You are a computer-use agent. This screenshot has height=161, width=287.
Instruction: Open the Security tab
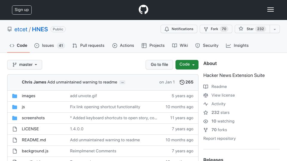point(207,45)
